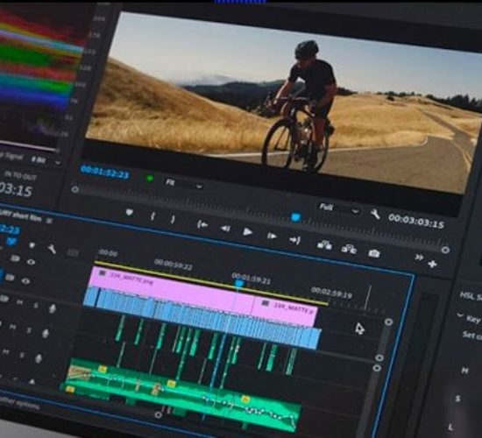Toggle sync lock on the lower video track
This screenshot has height=438, width=482.
point(10,278)
